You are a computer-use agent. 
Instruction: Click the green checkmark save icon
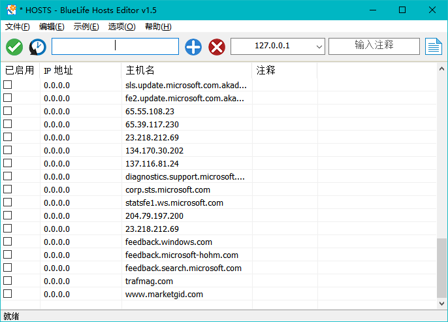tap(14, 47)
